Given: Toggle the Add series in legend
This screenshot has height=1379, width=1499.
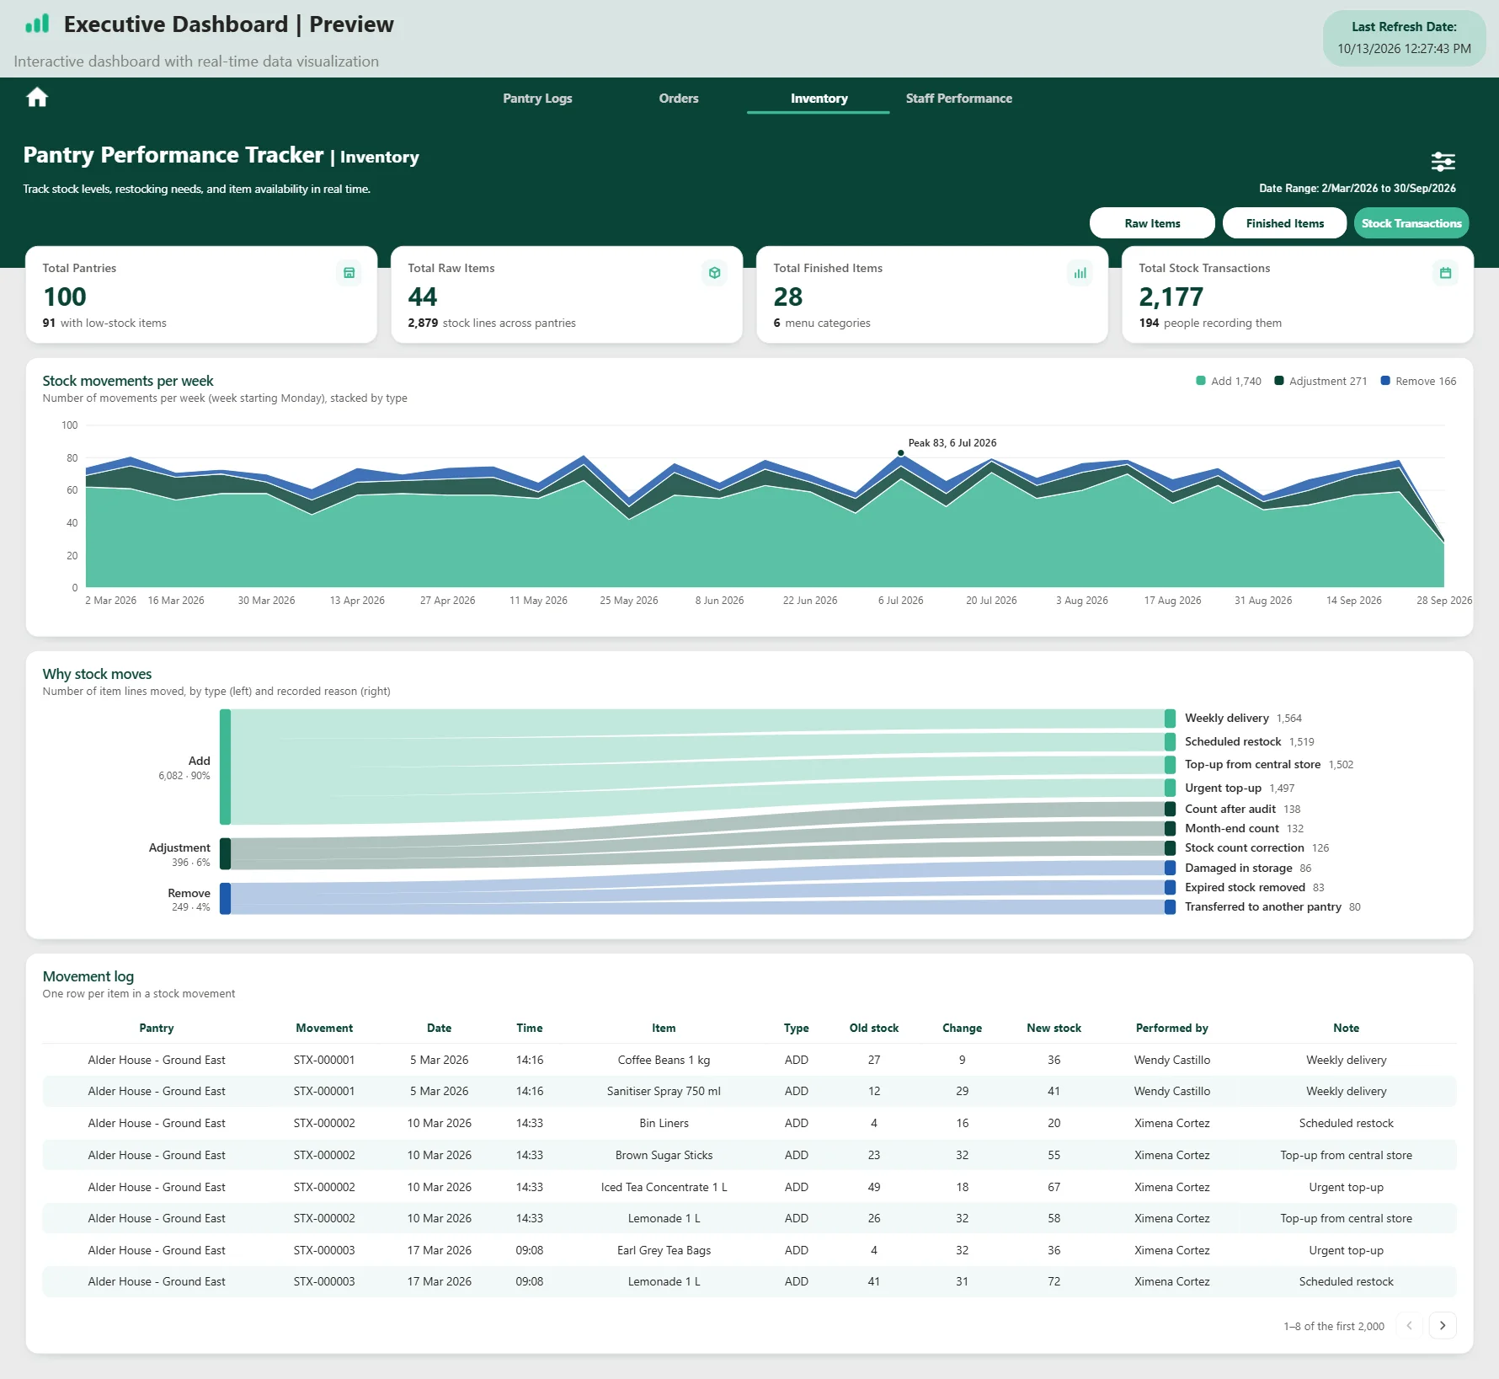Looking at the screenshot, I should click(x=1228, y=382).
